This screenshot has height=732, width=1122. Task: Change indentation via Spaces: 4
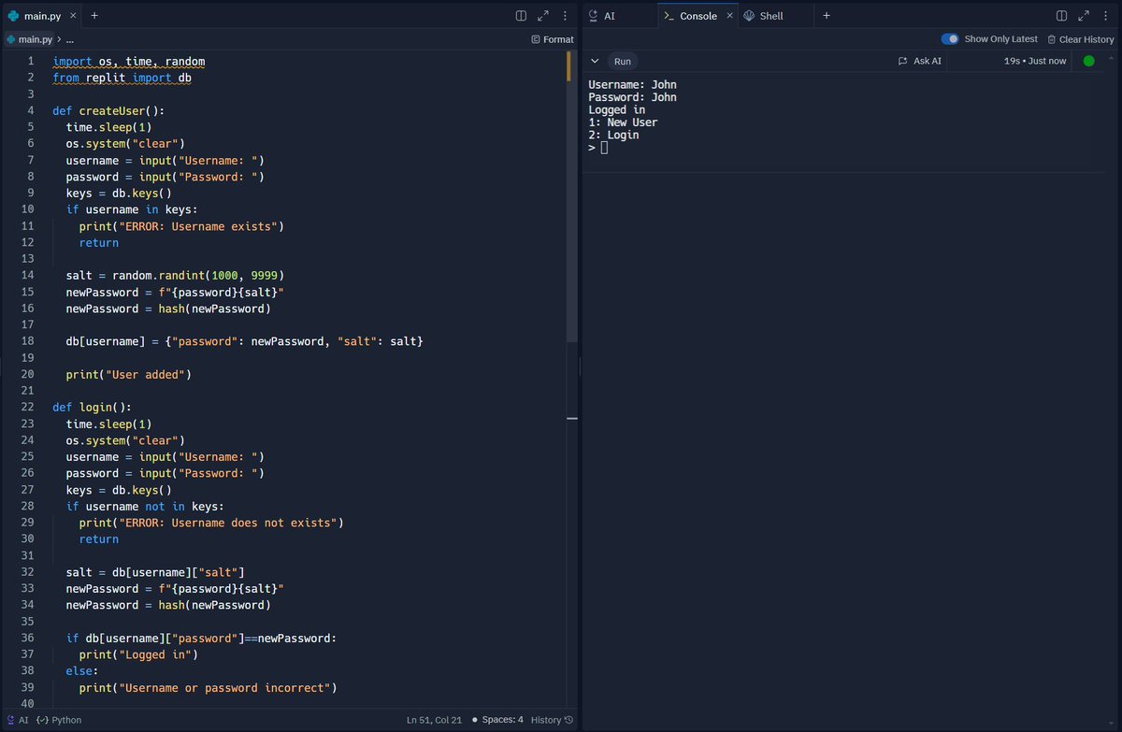pyautogui.click(x=497, y=720)
